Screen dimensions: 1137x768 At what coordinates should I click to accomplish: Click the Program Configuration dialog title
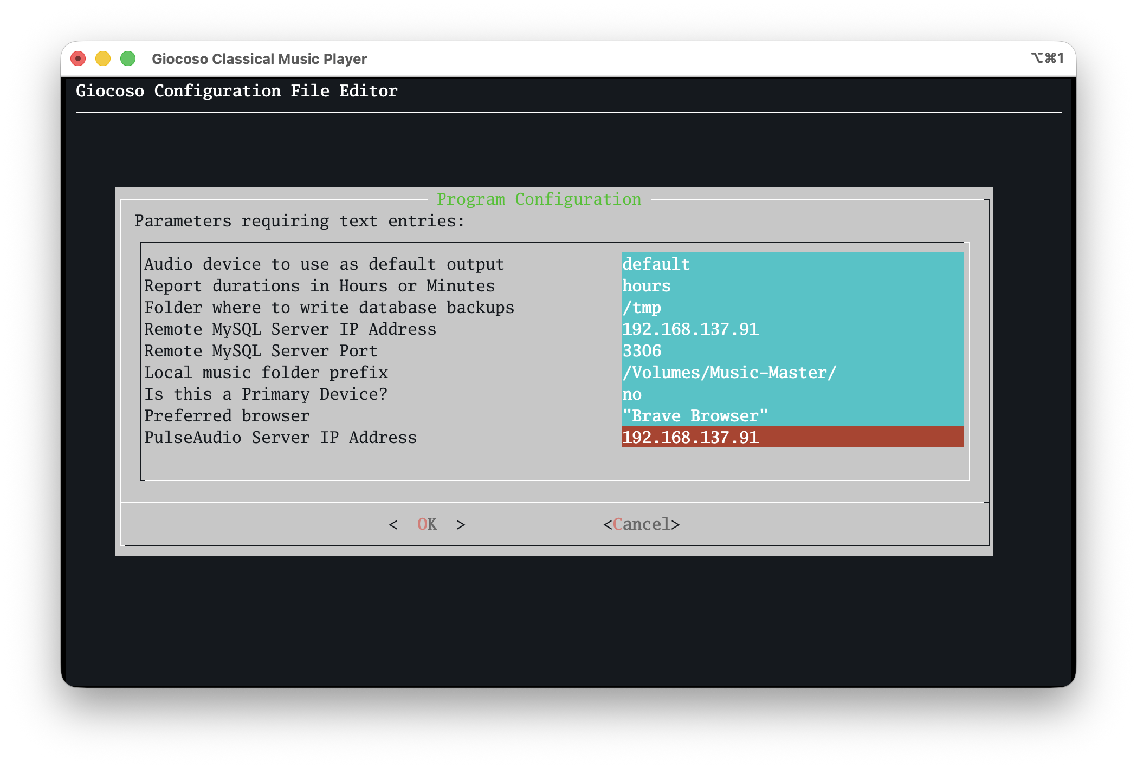coord(539,199)
